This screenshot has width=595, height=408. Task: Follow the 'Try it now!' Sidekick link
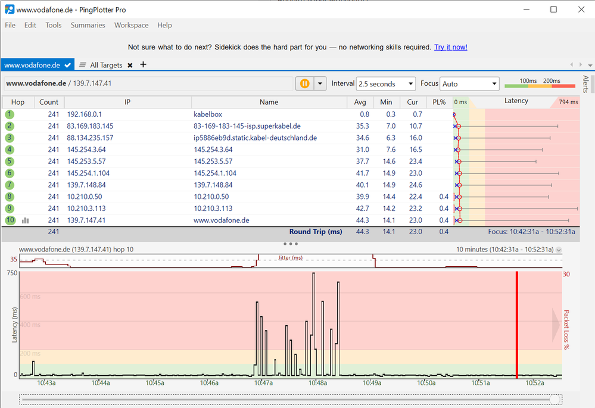450,47
